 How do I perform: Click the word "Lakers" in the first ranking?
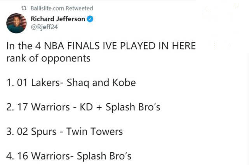coord(45,83)
